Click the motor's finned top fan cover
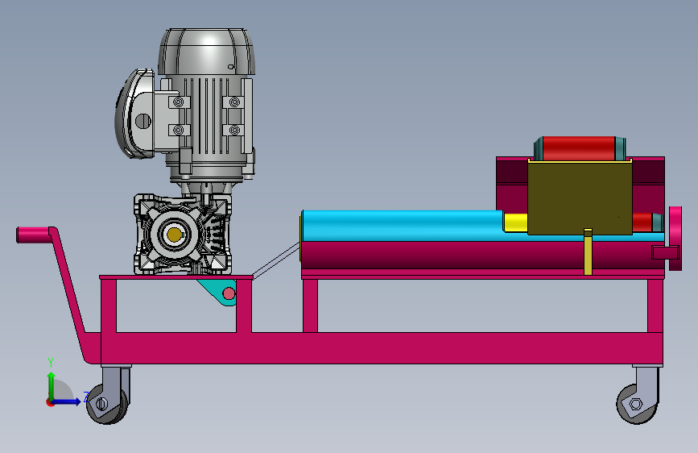The height and width of the screenshot is (453, 698). point(207,52)
